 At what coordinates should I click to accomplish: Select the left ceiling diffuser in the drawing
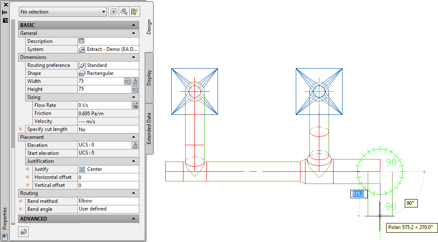(x=194, y=92)
